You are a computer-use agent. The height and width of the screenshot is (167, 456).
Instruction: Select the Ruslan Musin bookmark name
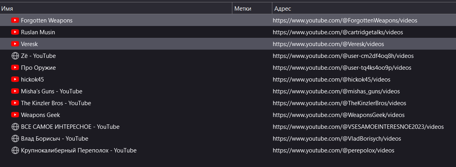point(38,32)
